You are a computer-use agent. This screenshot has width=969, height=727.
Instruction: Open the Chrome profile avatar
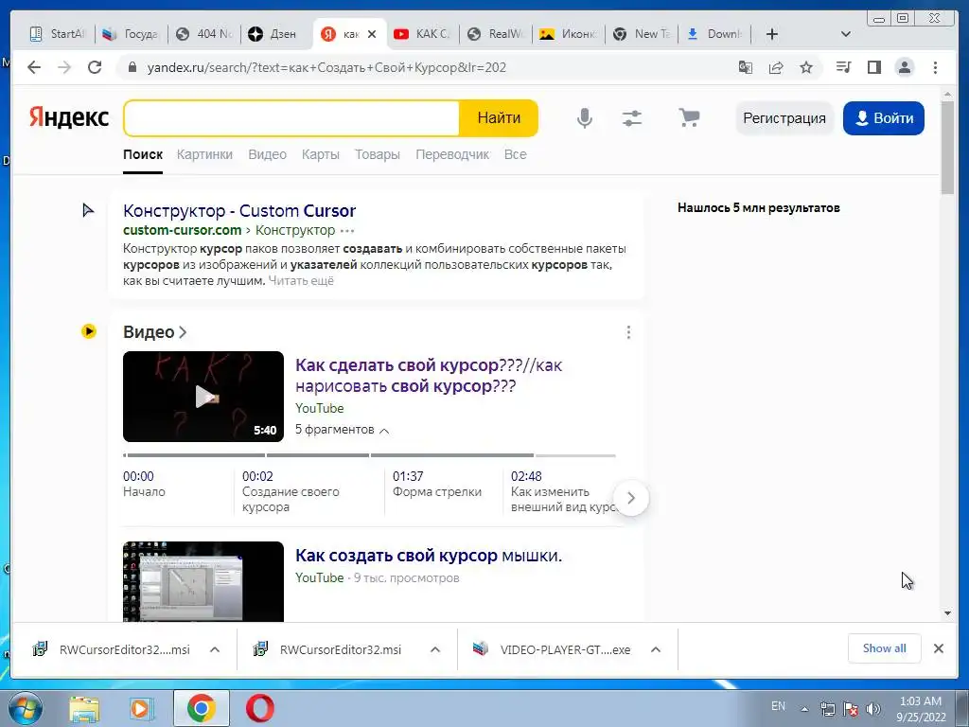(904, 67)
